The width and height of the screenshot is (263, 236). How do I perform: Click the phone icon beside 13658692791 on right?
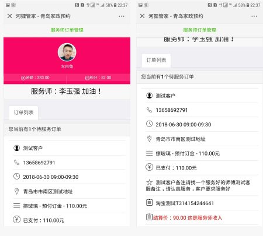click(149, 110)
